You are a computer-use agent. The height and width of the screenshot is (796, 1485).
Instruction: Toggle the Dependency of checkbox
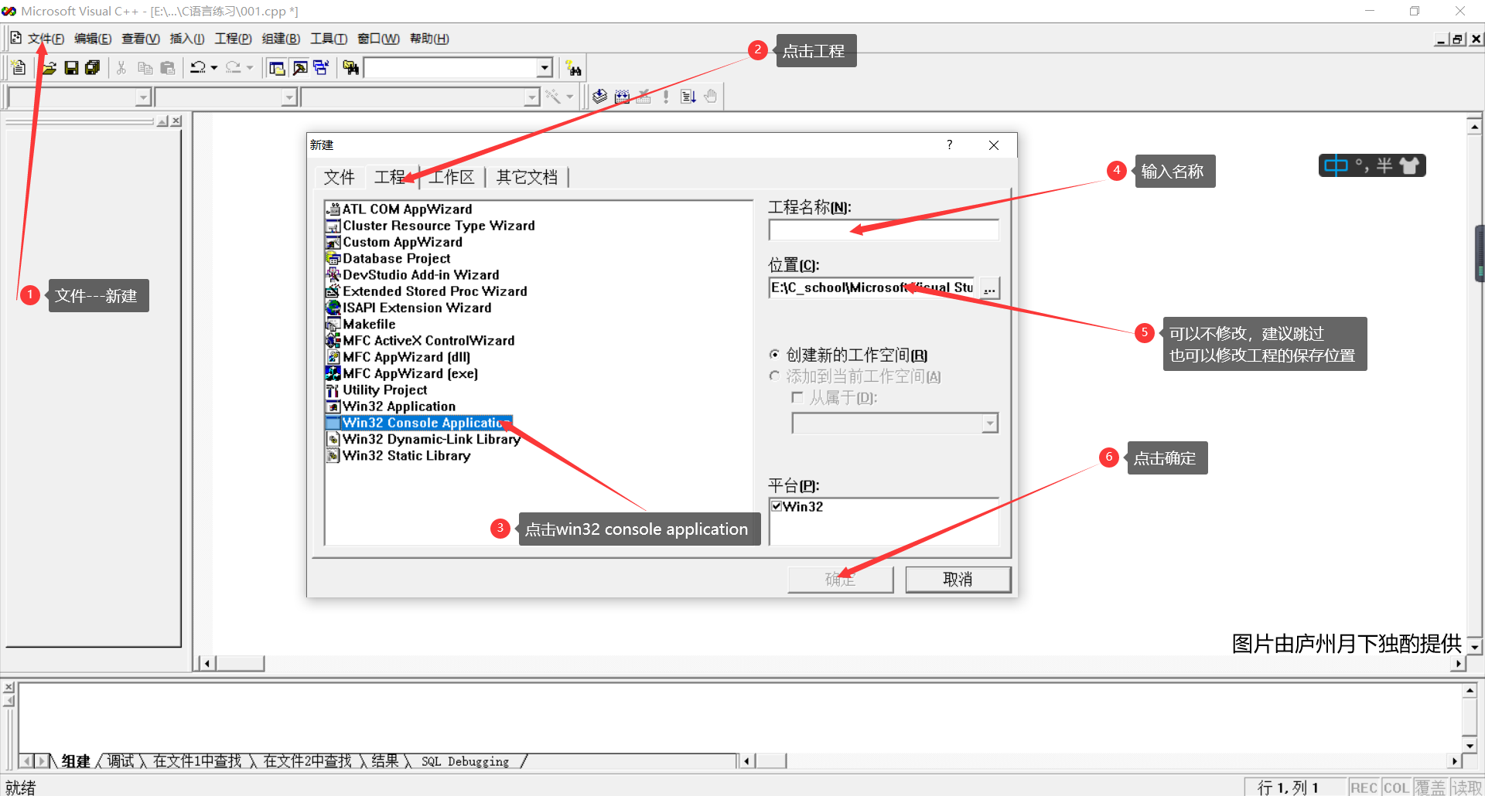tap(797, 397)
